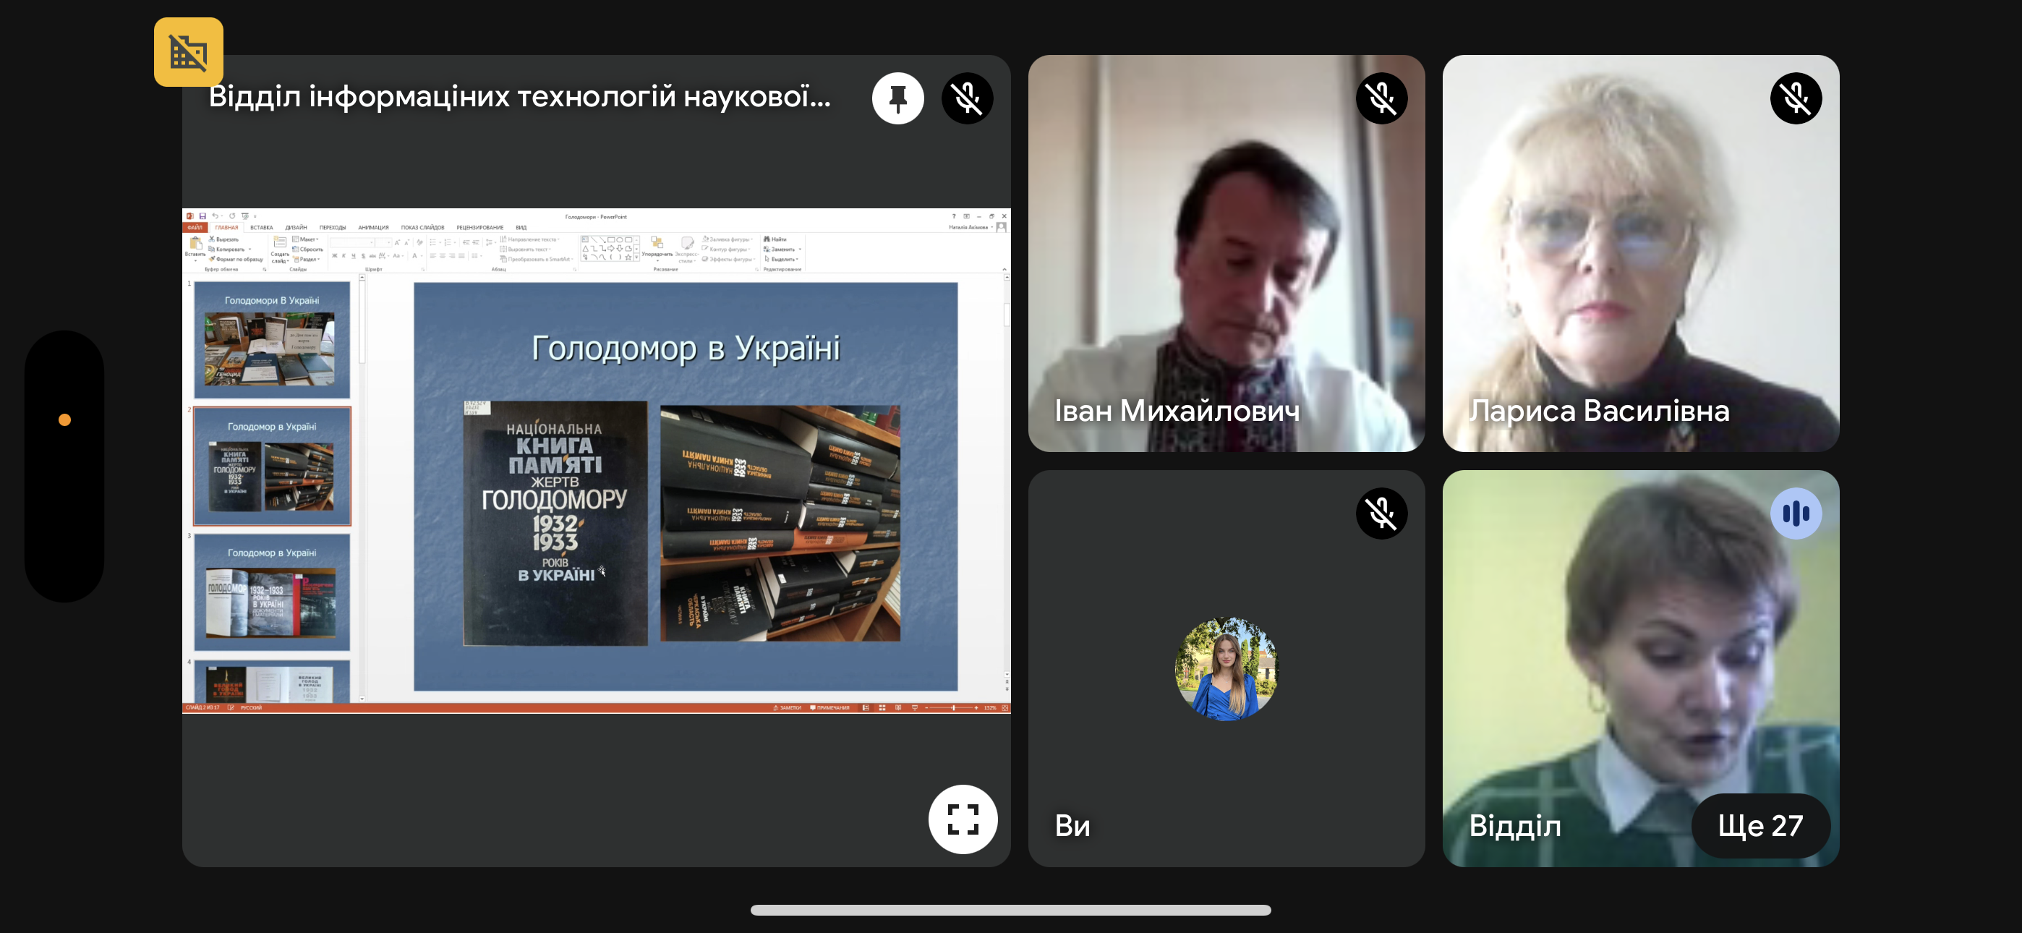Expand shared screen to fullscreen
The height and width of the screenshot is (933, 2022).
pos(963,818)
